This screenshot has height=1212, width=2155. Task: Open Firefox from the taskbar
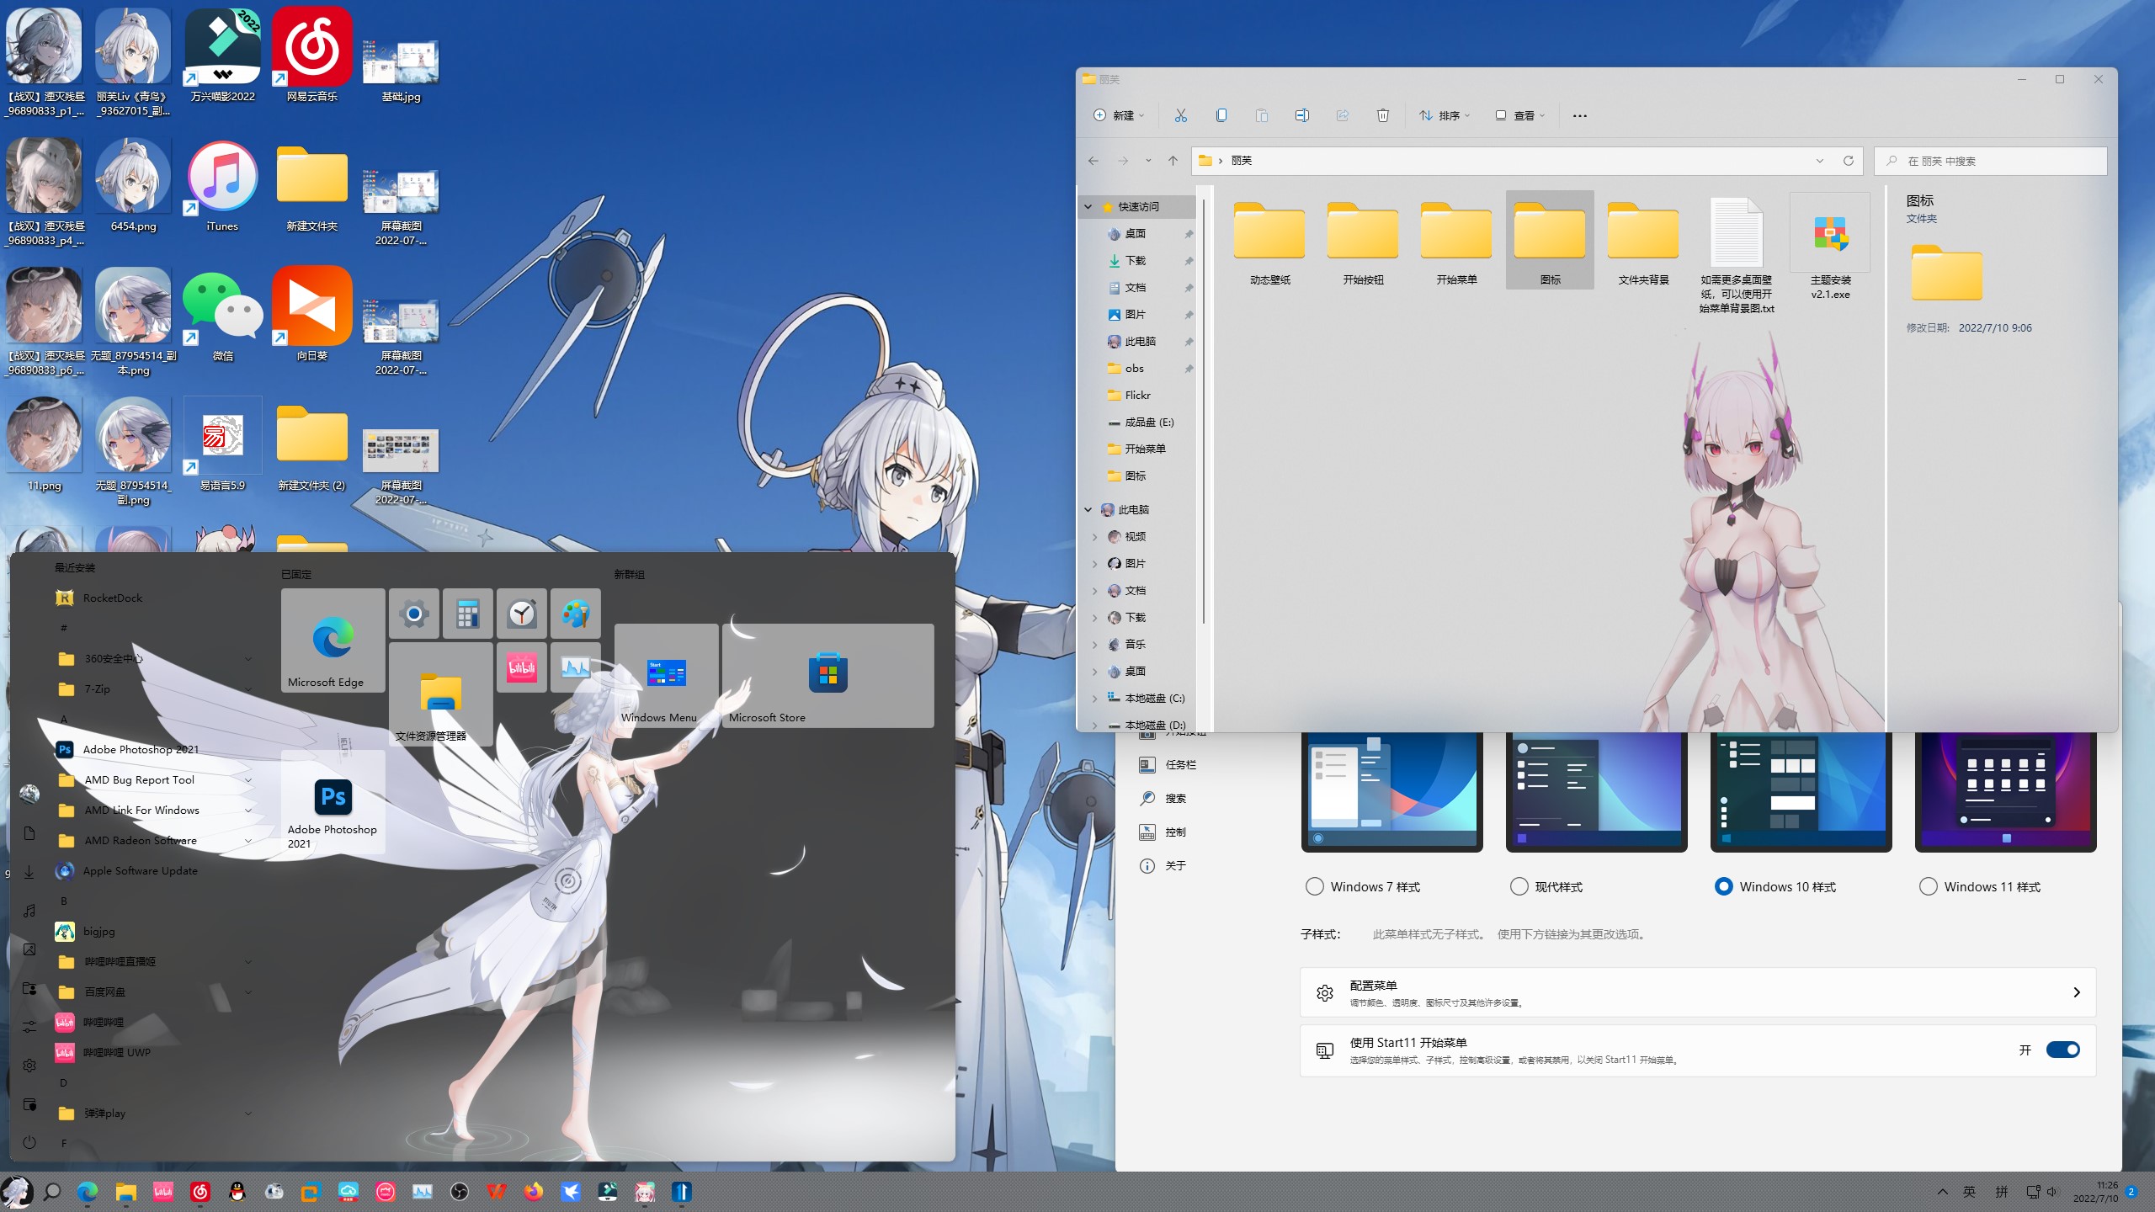pyautogui.click(x=534, y=1192)
